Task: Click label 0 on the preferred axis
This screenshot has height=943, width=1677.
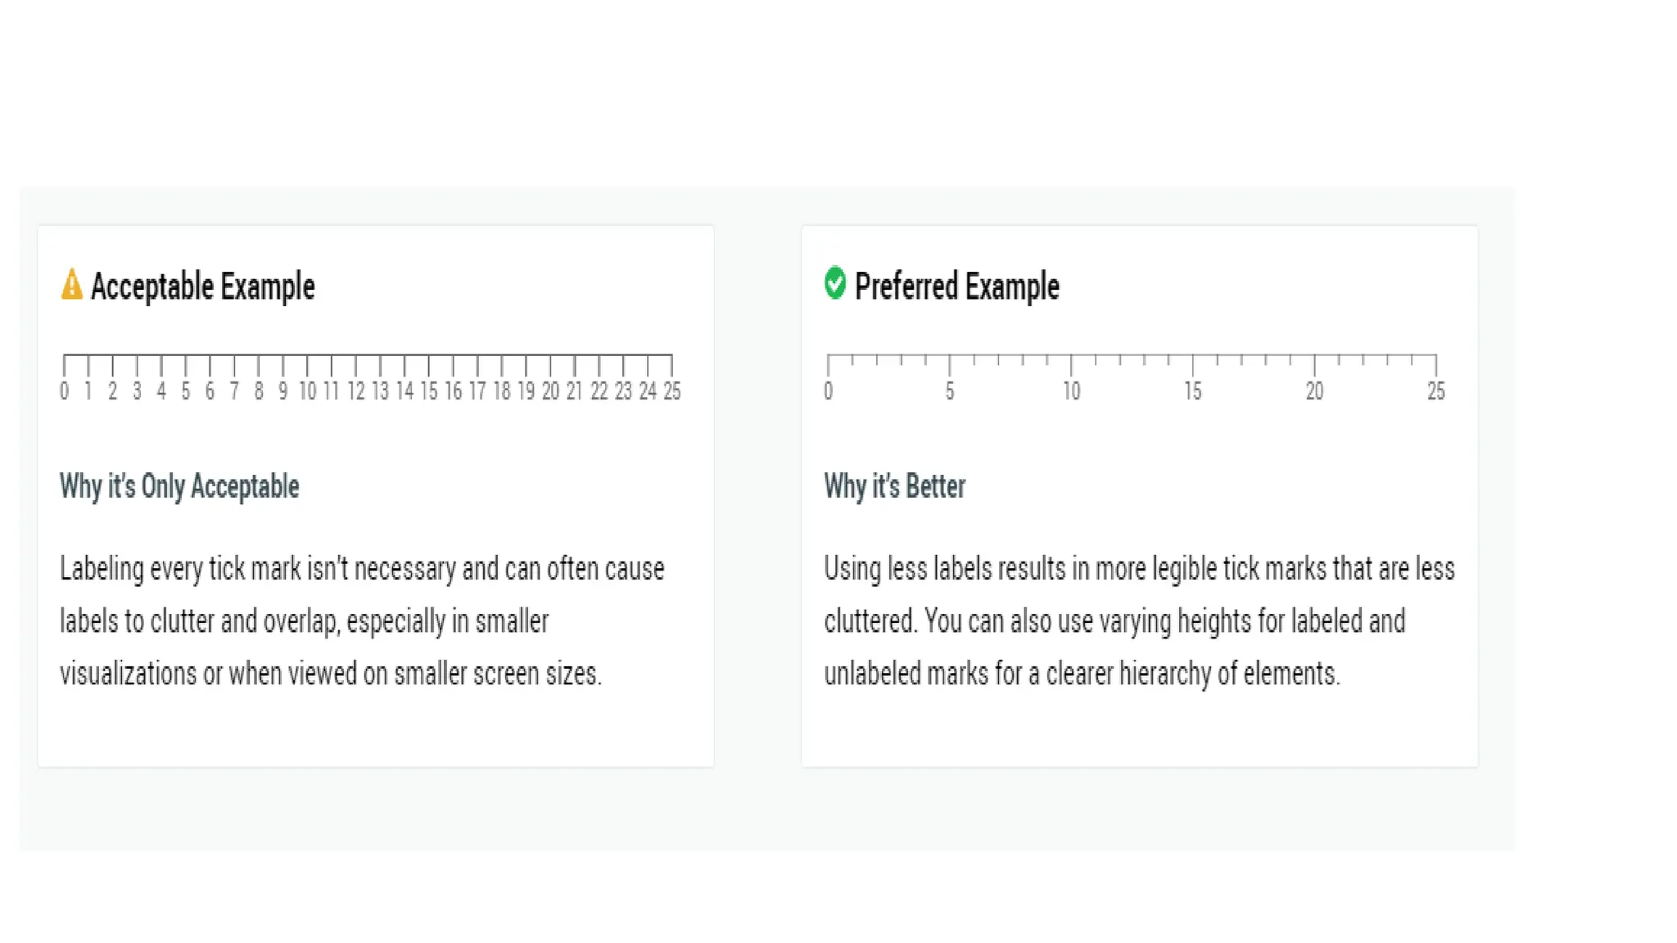Action: click(x=829, y=391)
